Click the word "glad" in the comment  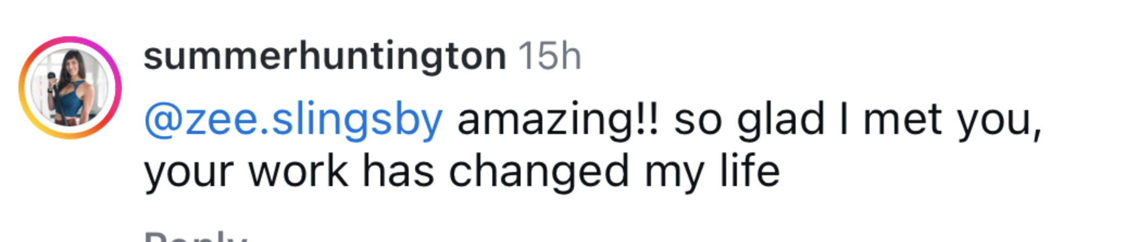pos(781,120)
